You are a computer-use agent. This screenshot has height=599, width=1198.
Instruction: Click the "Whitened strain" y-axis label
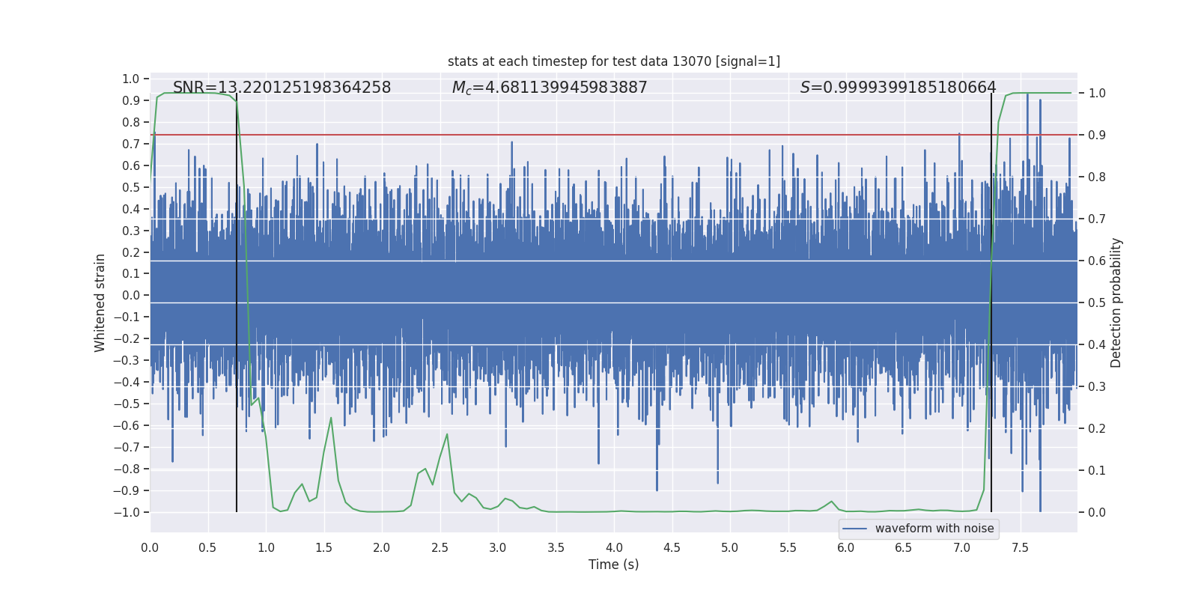100,302
